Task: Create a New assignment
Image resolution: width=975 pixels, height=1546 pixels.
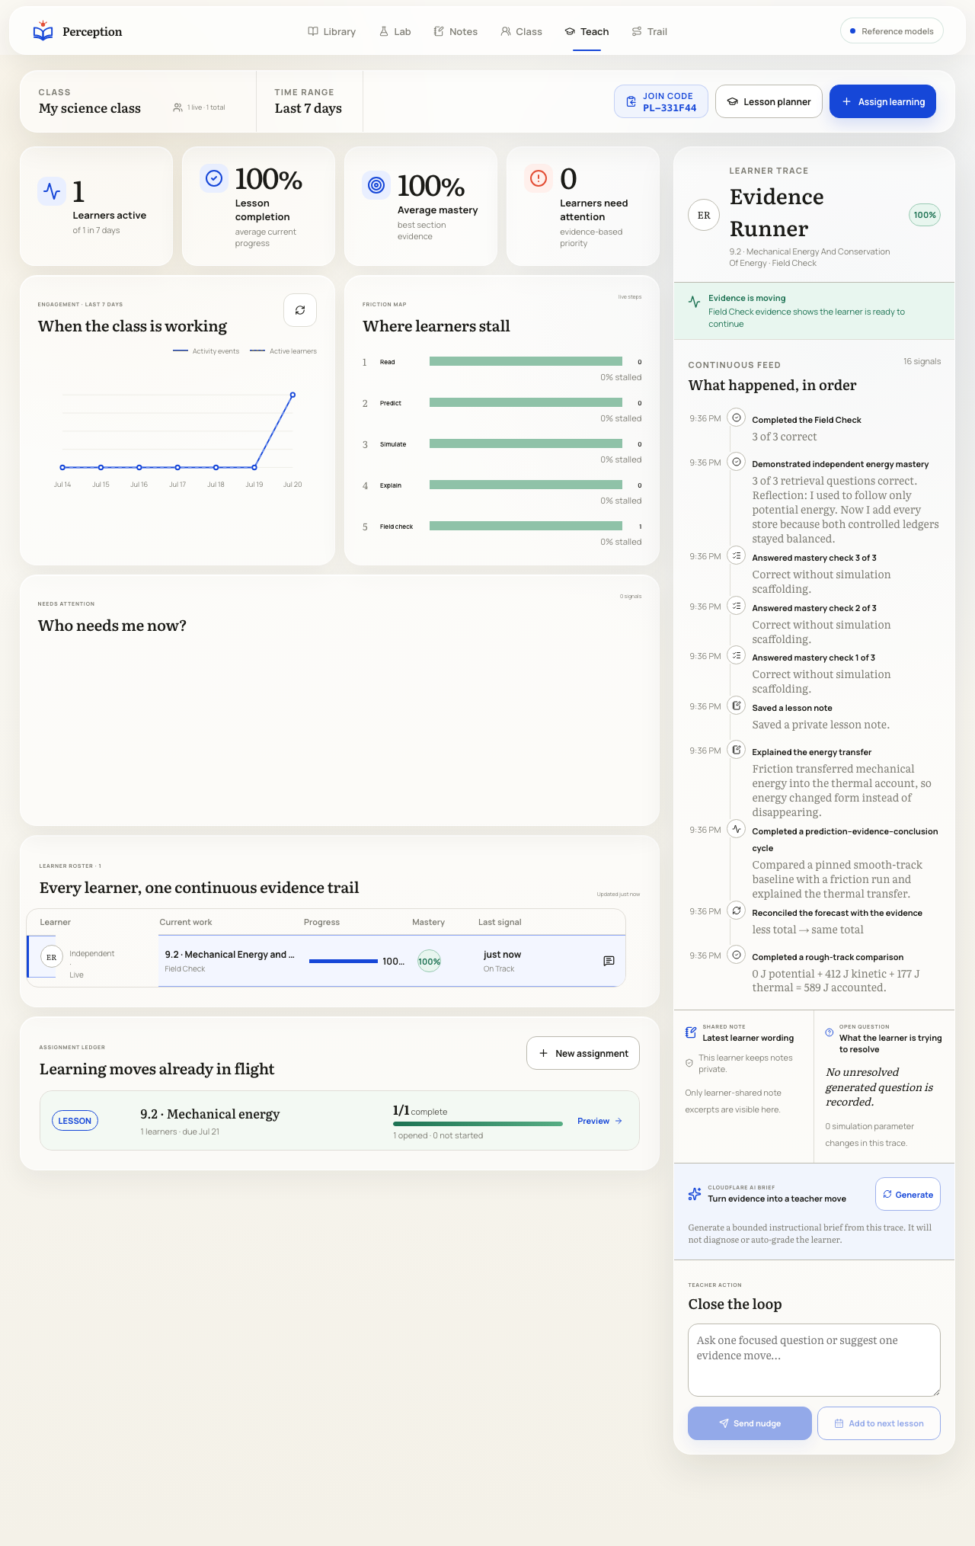Action: (x=583, y=1053)
